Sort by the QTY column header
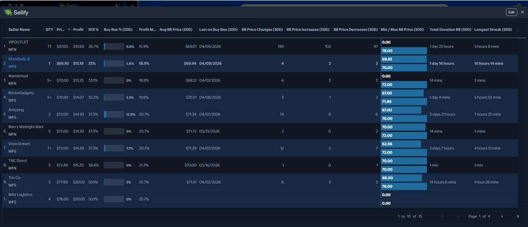 (49, 29)
